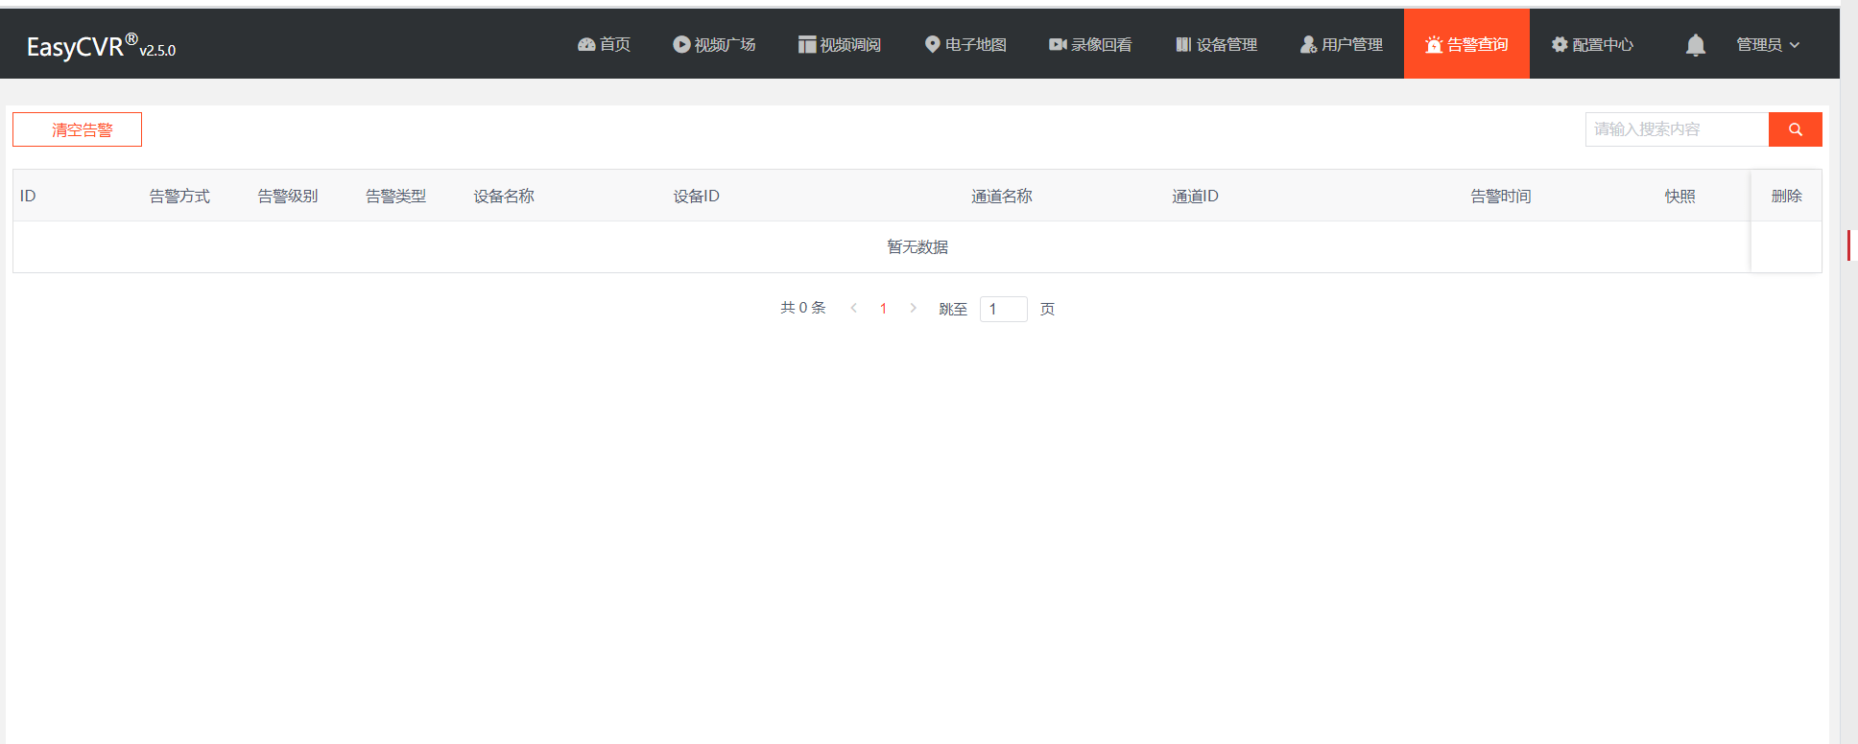Open 电子地图 map page
The image size is (1858, 744).
click(965, 45)
